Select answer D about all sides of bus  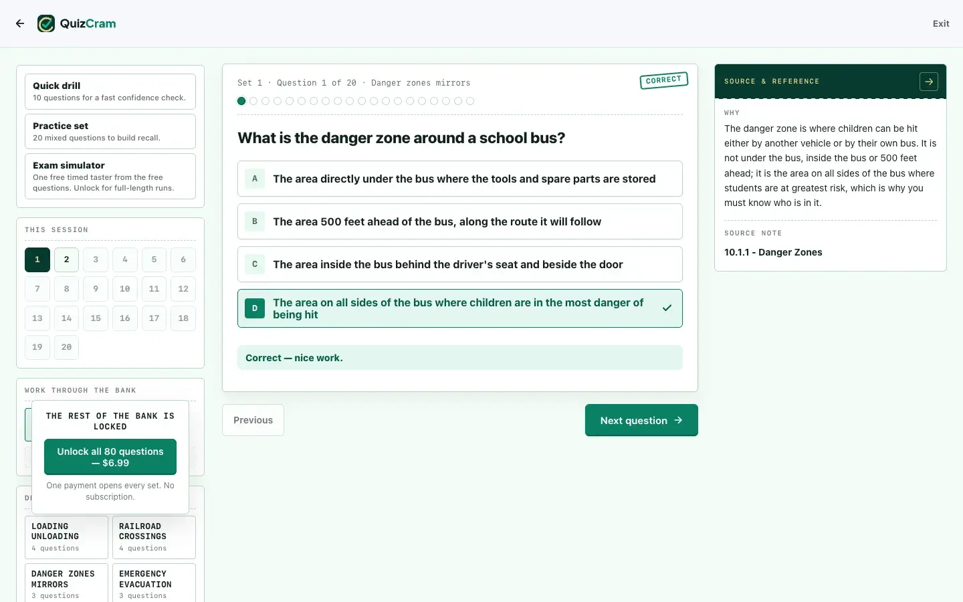pos(460,308)
